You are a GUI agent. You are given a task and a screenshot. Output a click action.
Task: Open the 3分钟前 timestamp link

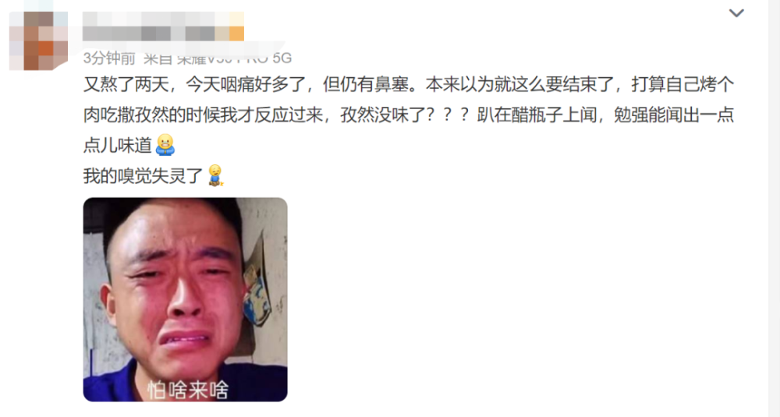(x=109, y=58)
